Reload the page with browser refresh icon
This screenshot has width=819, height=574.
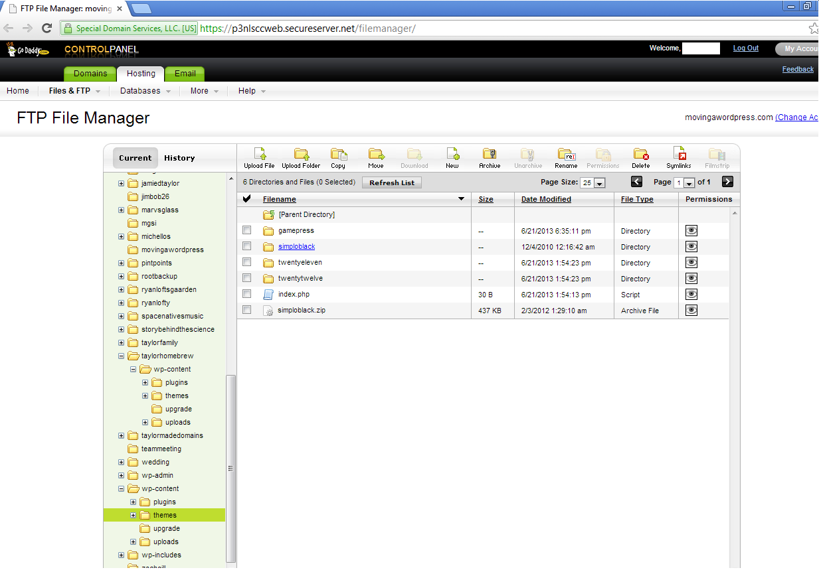pos(46,28)
